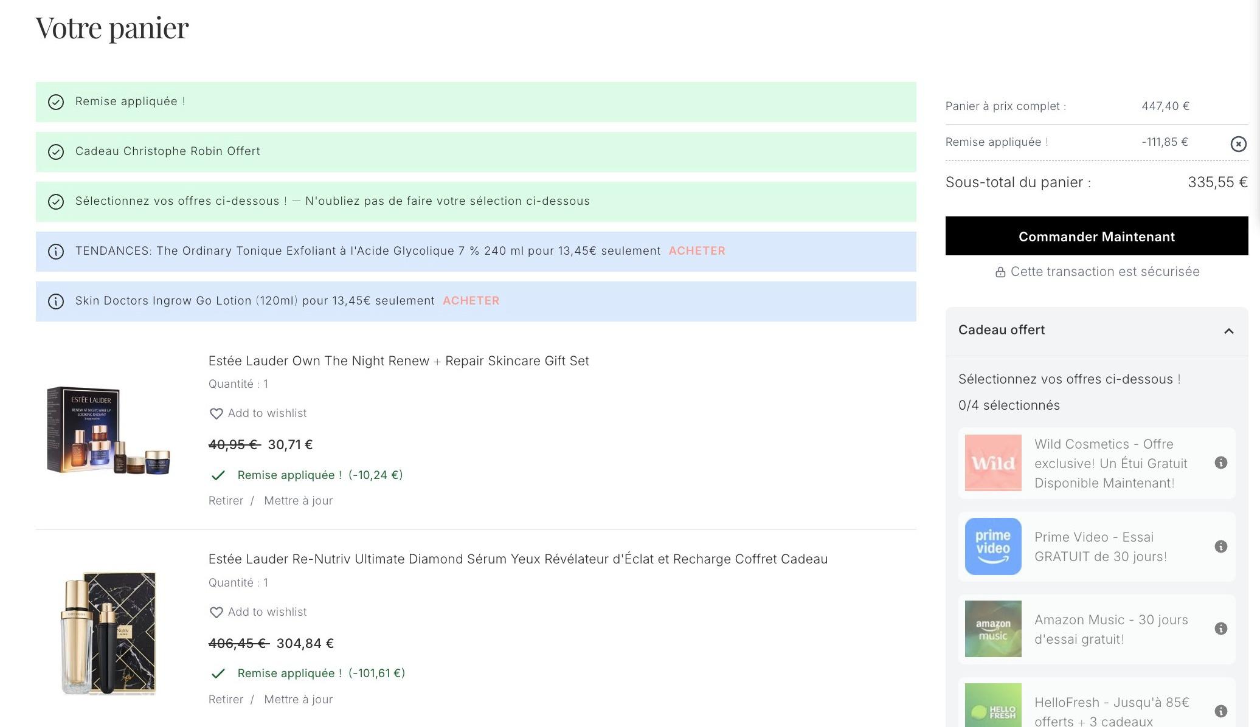Screen dimensions: 1260x727
Task: Click the info icon on Skin Doctors banner
Action: coord(56,301)
